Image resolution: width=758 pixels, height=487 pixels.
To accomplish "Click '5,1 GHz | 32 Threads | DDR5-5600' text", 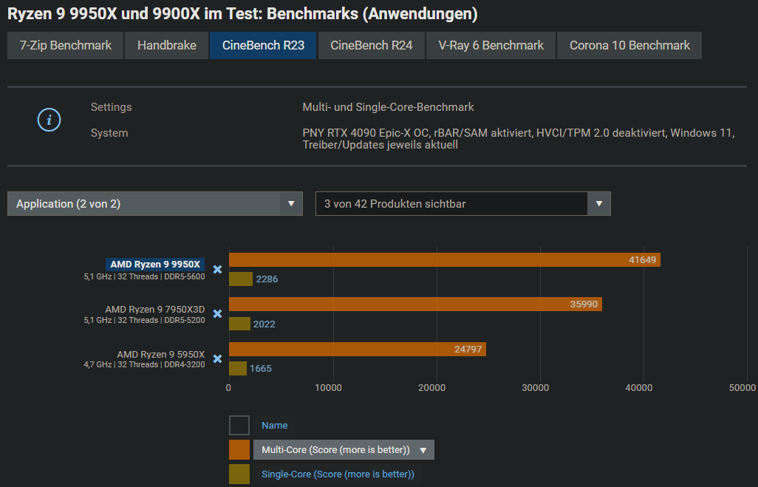I will click(144, 276).
